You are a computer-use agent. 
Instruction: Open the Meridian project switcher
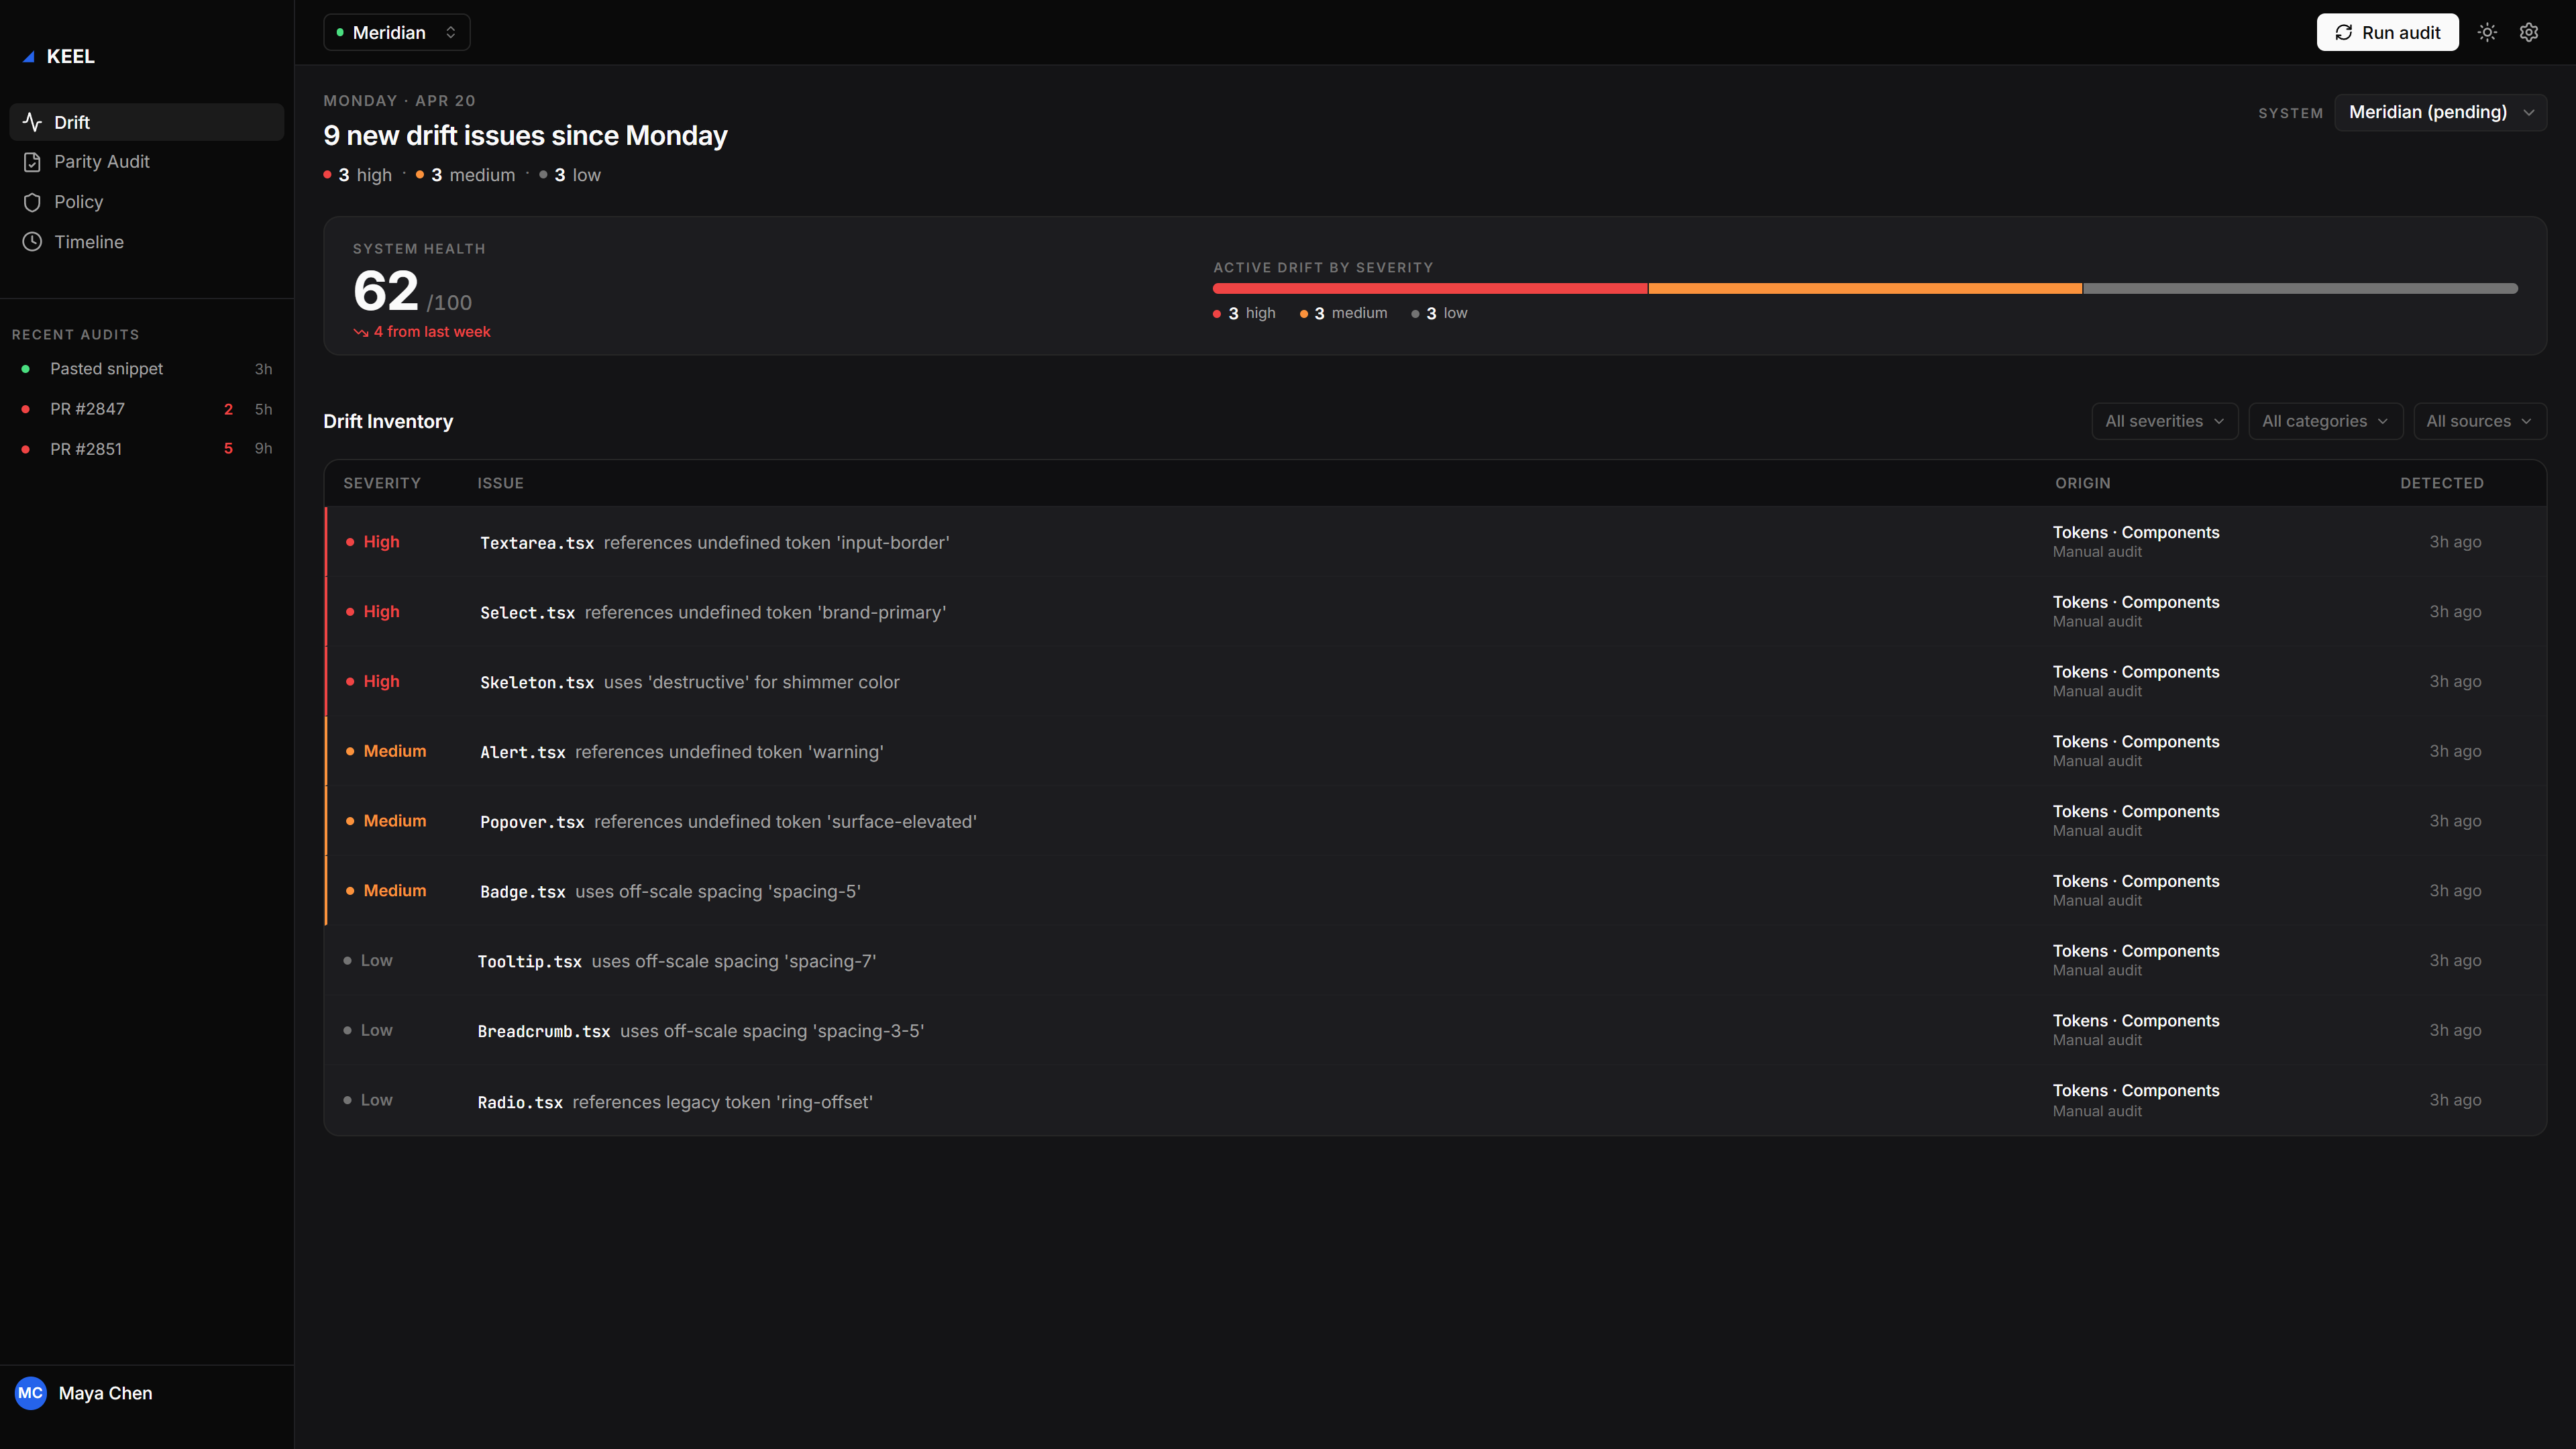click(x=397, y=33)
